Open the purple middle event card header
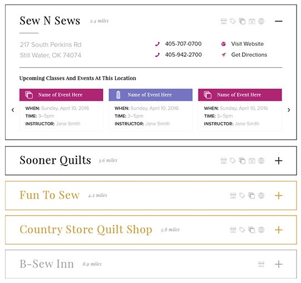The height and width of the screenshot is (283, 301). [x=150, y=95]
